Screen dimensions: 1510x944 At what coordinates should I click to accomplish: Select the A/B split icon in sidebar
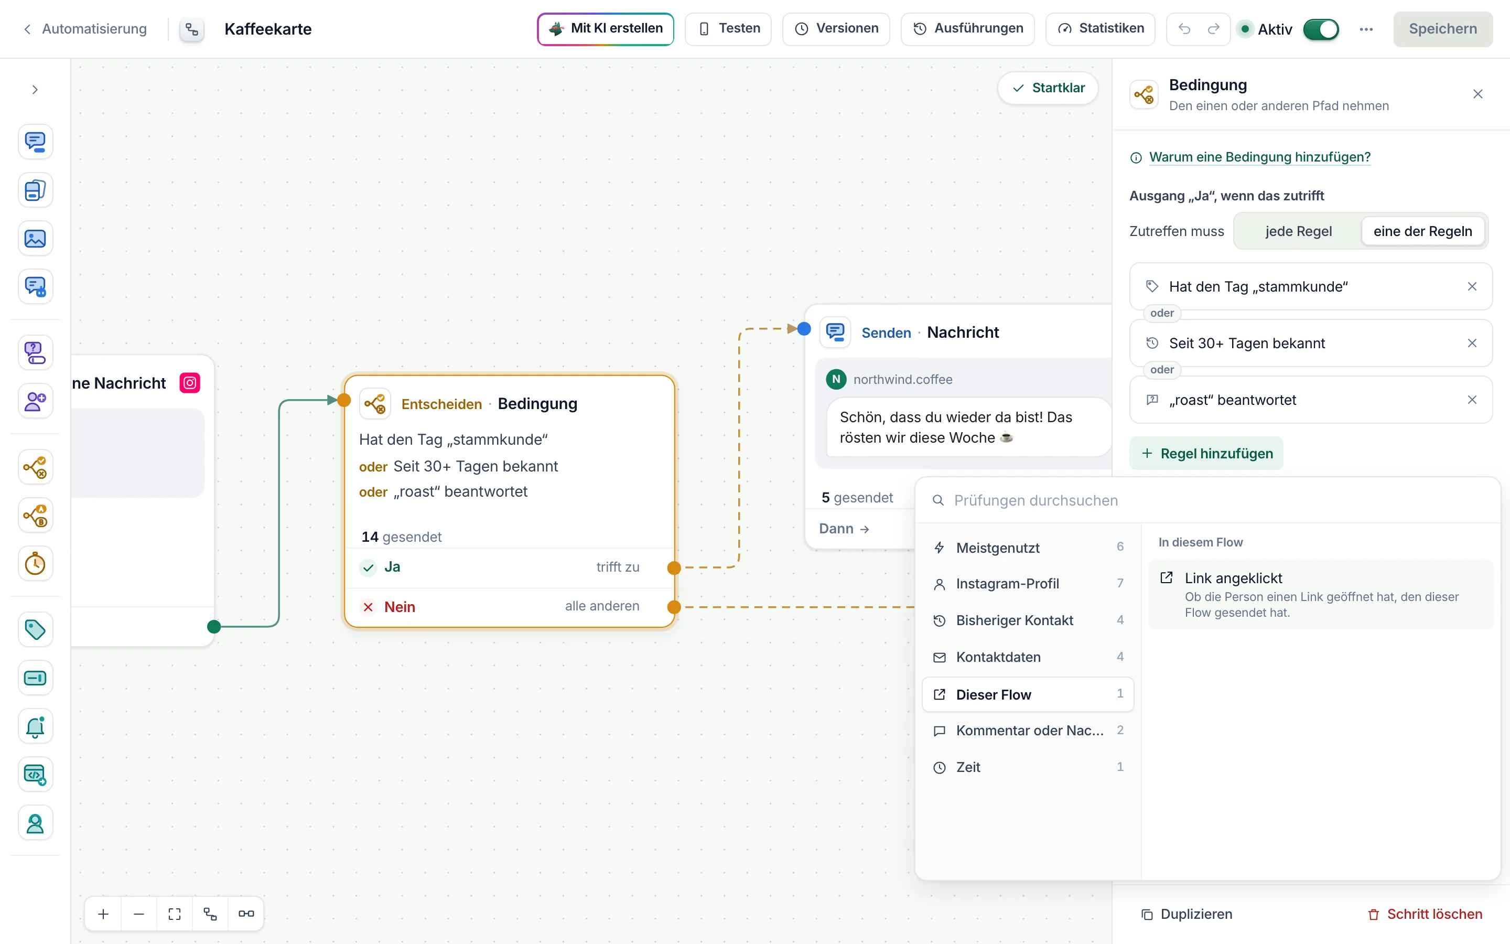click(x=35, y=516)
